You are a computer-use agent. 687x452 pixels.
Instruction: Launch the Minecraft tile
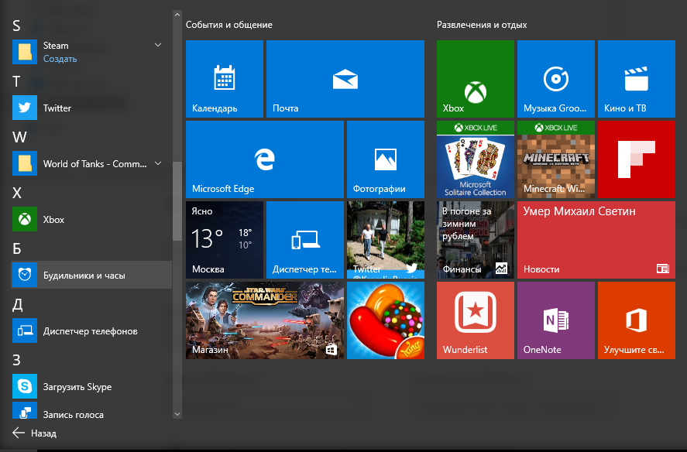point(556,159)
